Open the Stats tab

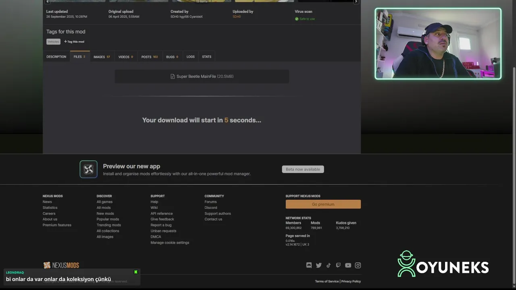click(x=207, y=57)
